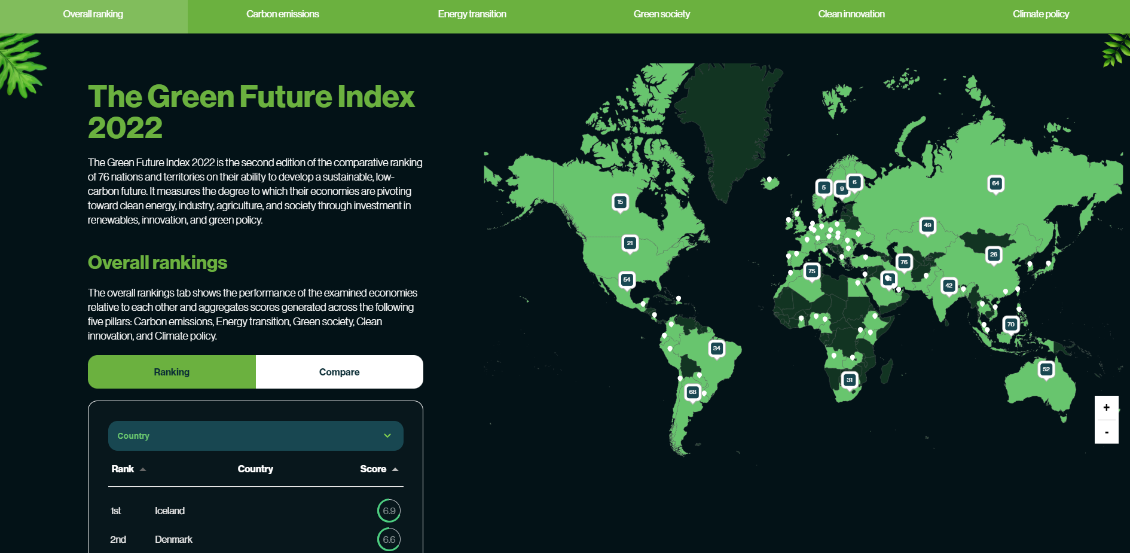Click map marker 31 over South Africa
Image resolution: width=1130 pixels, height=553 pixels.
click(x=849, y=380)
